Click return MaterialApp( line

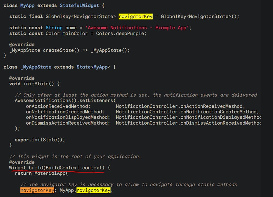click(x=41, y=173)
